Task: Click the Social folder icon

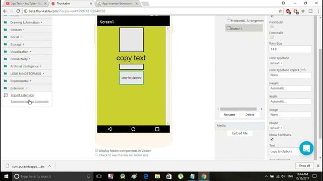Action: [6, 37]
